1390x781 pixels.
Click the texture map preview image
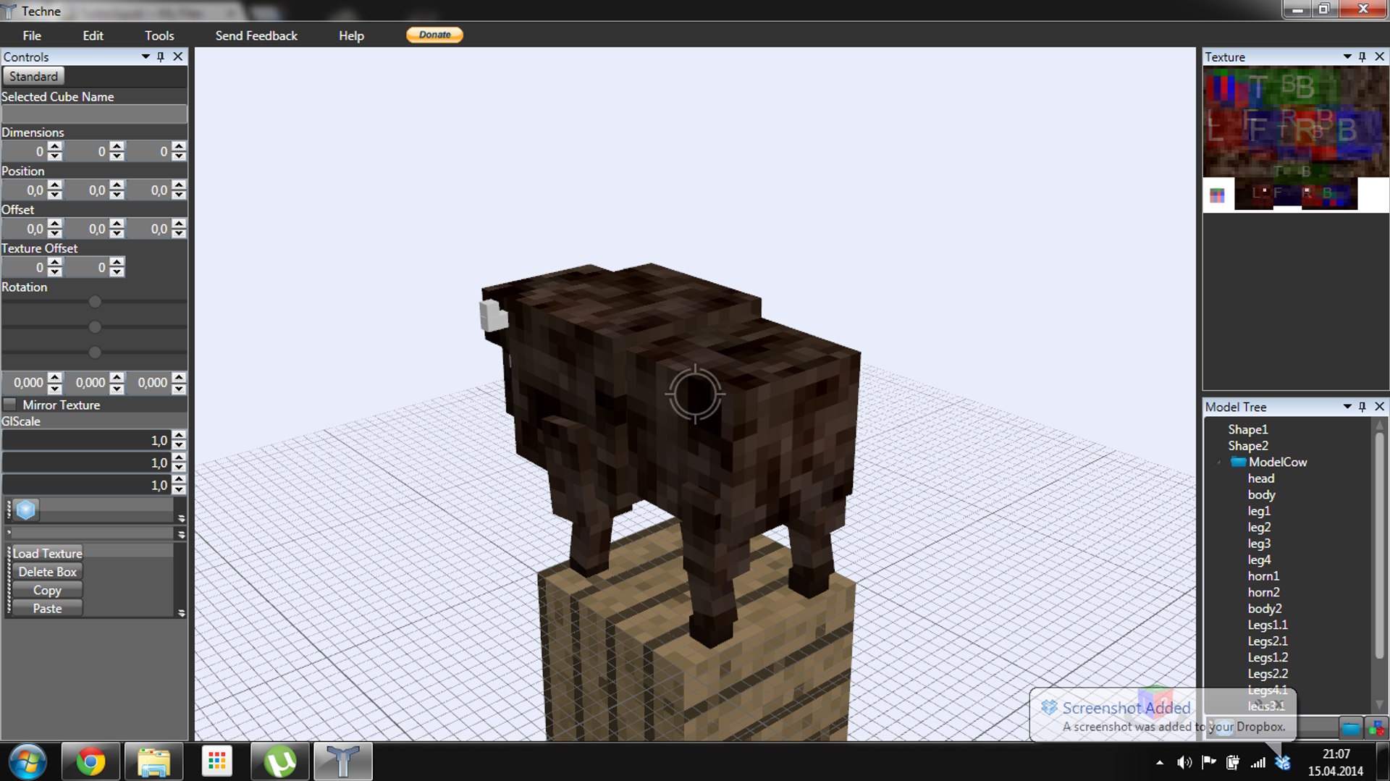pyautogui.click(x=1296, y=139)
